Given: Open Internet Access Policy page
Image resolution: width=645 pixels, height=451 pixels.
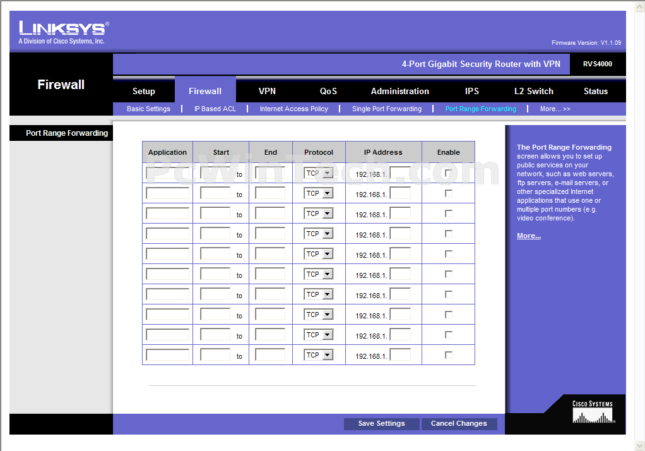Looking at the screenshot, I should click(293, 109).
